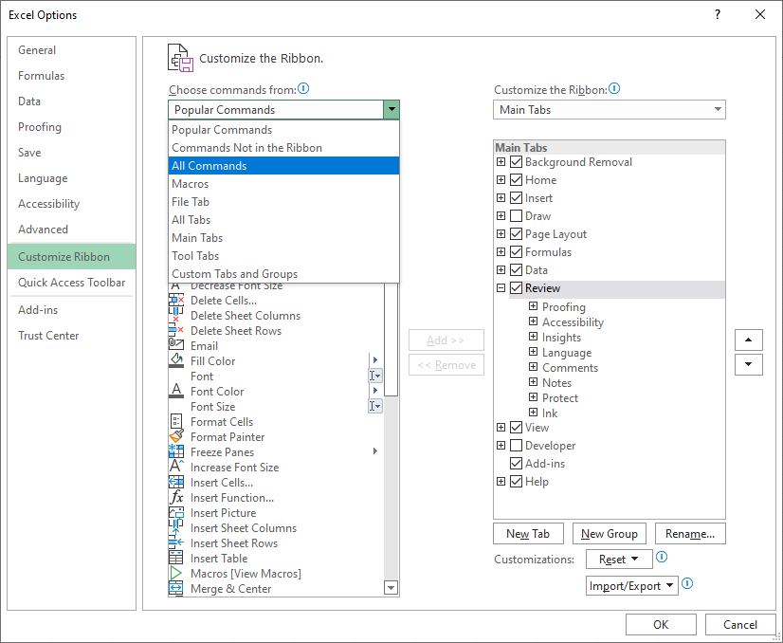Screen dimensions: 783x643
Task: Click the Format Painter command icon
Action: (176, 437)
